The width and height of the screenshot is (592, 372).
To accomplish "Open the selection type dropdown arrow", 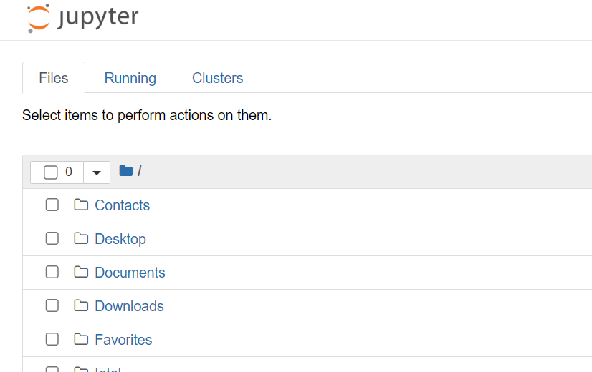I will pos(97,172).
